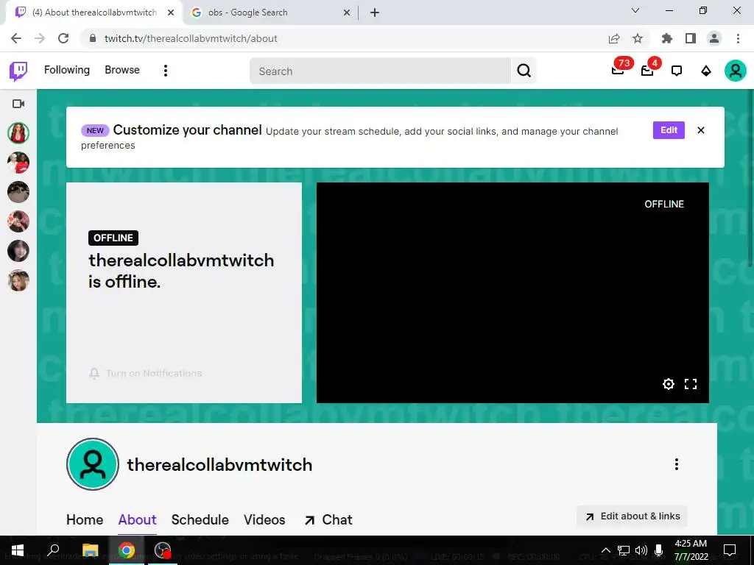Screen dimensions: 754x565
Task: Click the microphone tray icon
Action: [659, 550]
